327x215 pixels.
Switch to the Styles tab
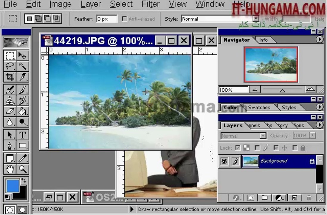tap(289, 107)
